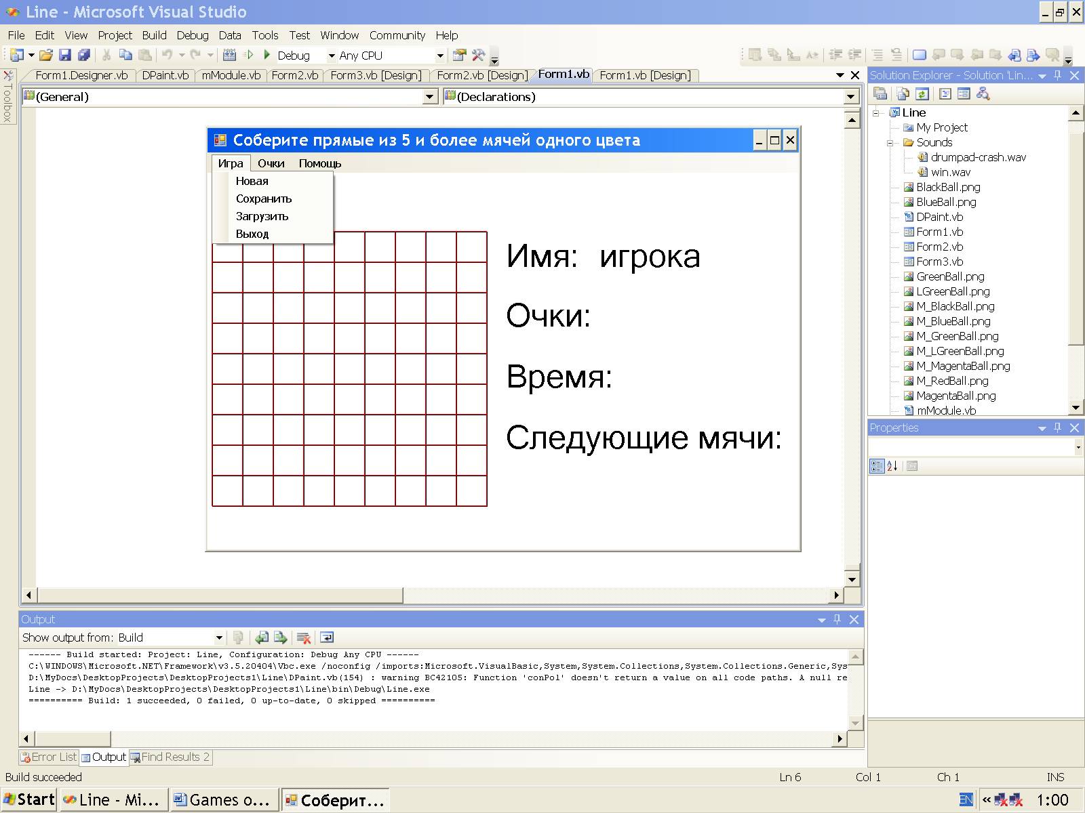Select mModule.vb in Solution Explorer
Screen dimensions: 1085x813
tap(946, 411)
